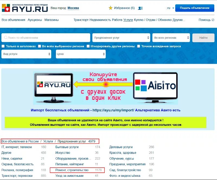The height and width of the screenshot is (180, 217).
Task: Select Транспорт in the top menu
Action: point(81,20)
